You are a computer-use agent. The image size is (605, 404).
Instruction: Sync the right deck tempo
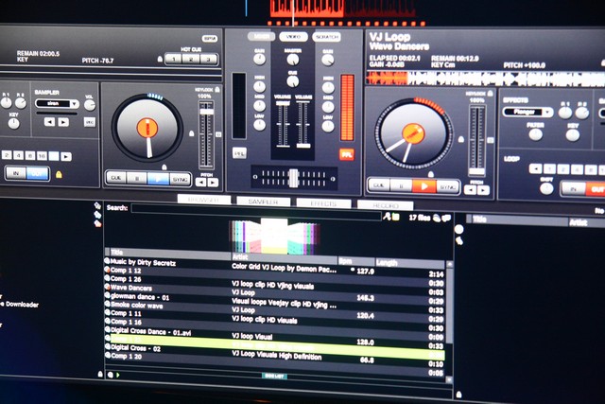point(447,187)
